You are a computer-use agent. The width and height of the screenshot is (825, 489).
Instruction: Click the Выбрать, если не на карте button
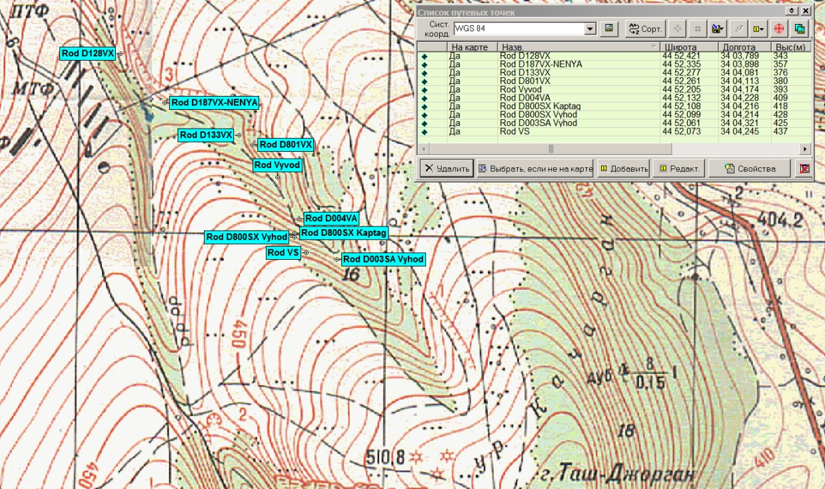[534, 169]
